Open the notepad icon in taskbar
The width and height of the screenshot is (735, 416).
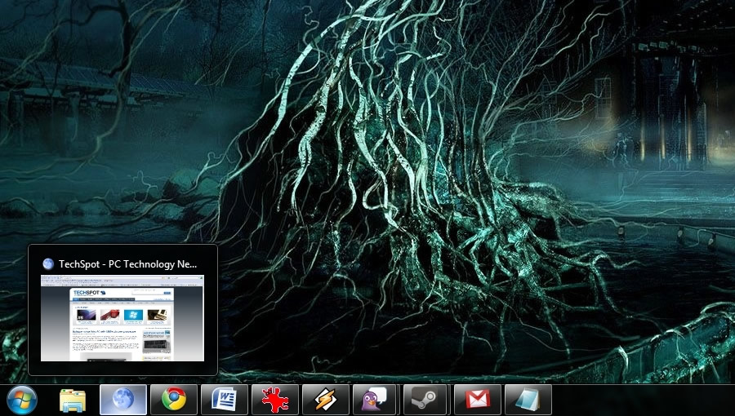528,400
